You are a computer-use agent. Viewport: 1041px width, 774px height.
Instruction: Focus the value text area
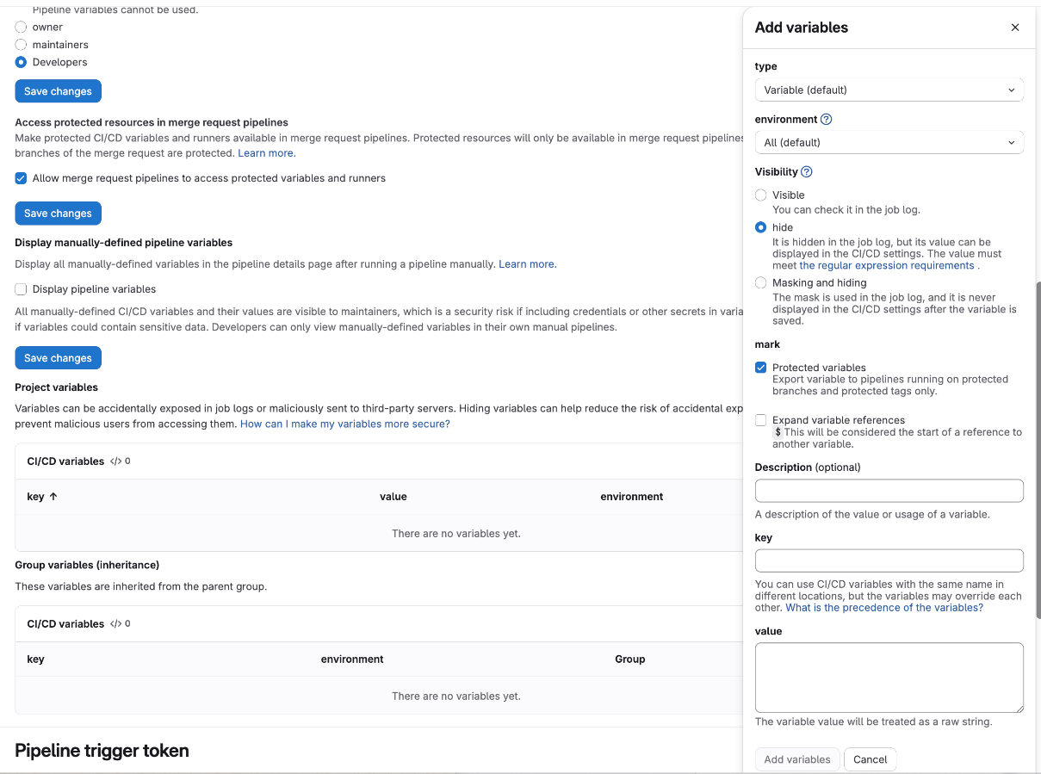click(889, 677)
